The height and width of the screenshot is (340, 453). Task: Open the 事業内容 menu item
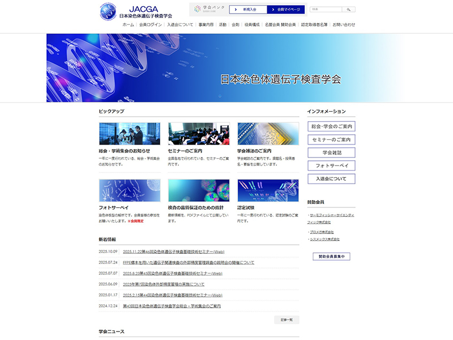coord(206,25)
